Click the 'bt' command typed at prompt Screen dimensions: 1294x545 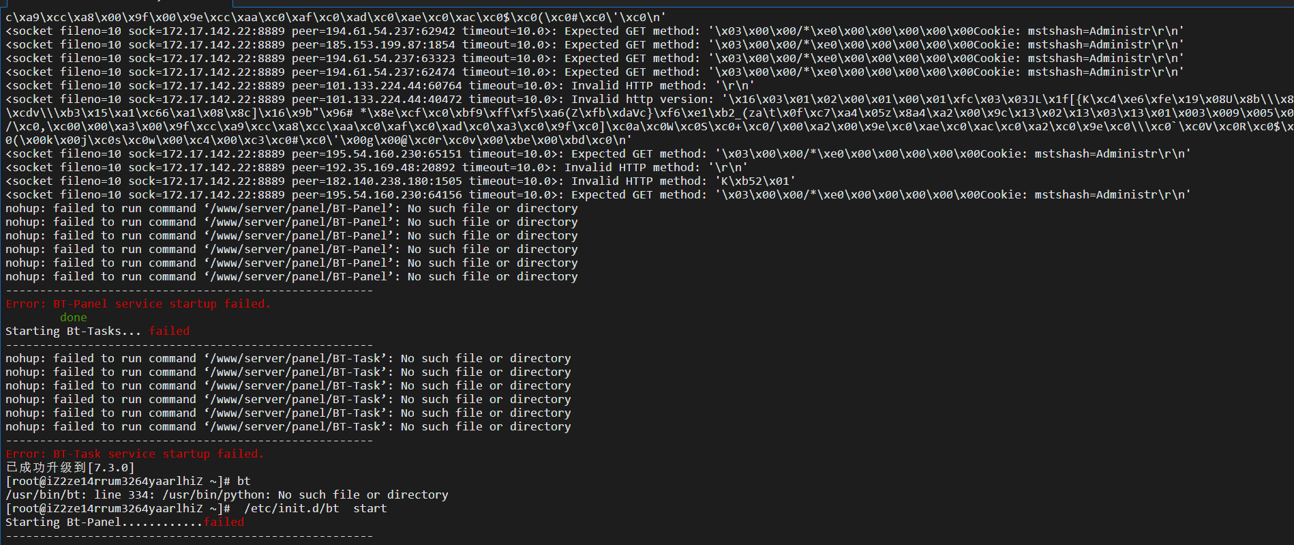click(x=244, y=481)
